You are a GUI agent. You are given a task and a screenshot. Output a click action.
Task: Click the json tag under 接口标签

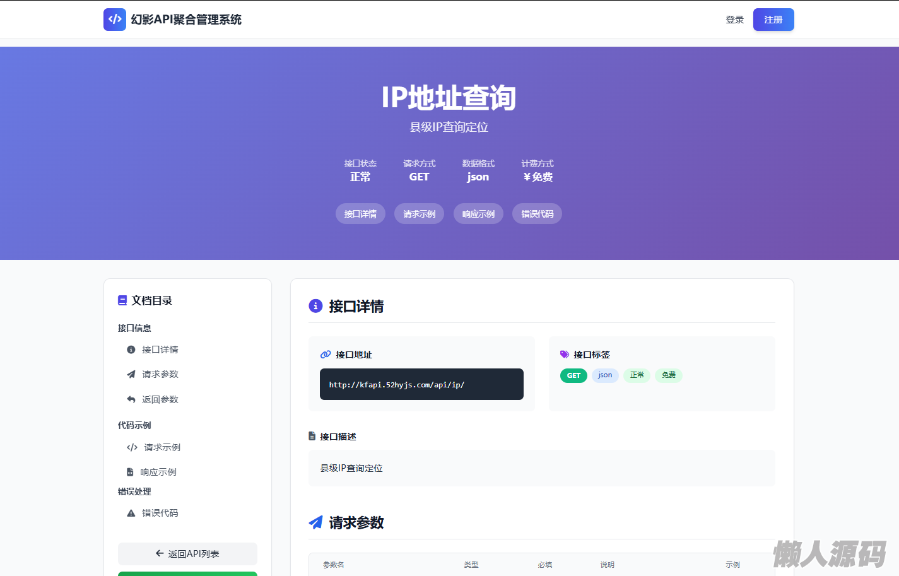[x=605, y=375]
